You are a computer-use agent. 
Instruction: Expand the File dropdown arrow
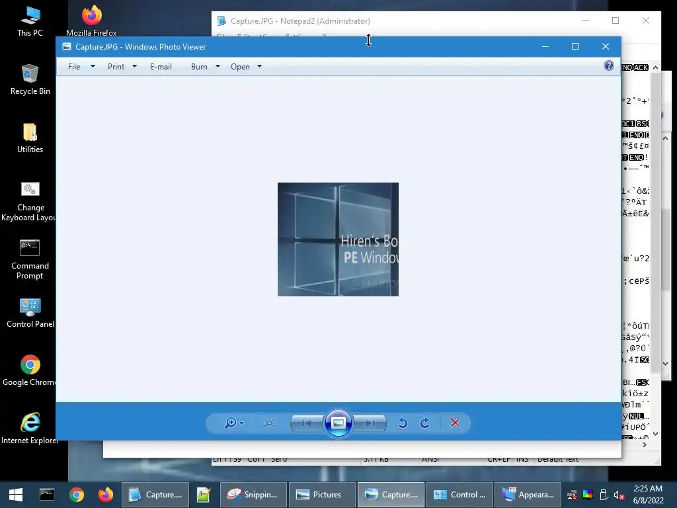click(93, 67)
